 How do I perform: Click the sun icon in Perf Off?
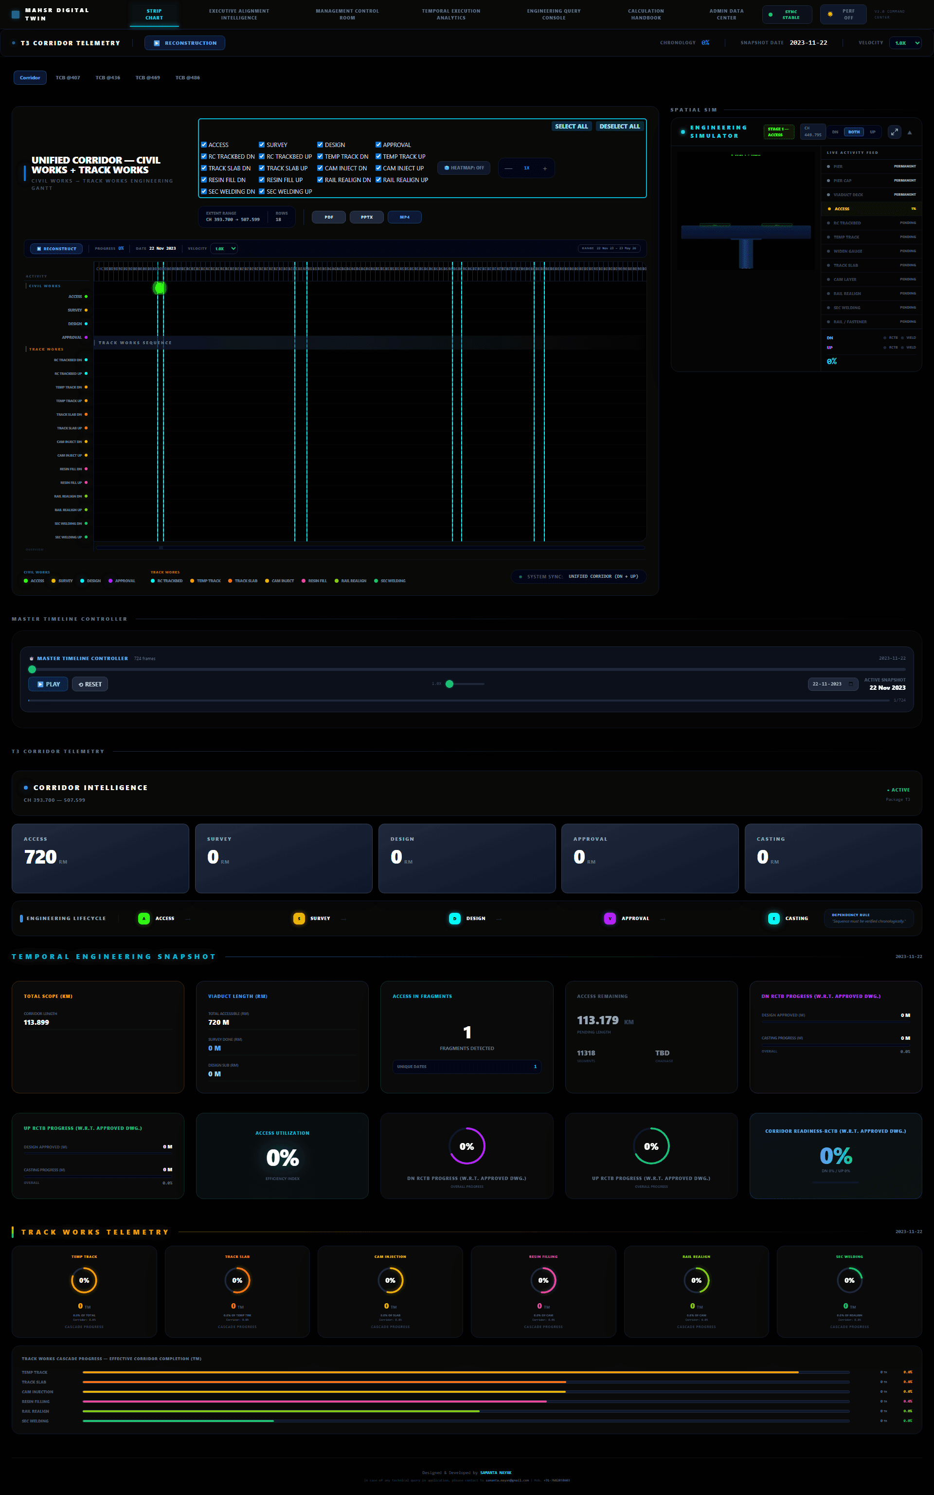830,14
